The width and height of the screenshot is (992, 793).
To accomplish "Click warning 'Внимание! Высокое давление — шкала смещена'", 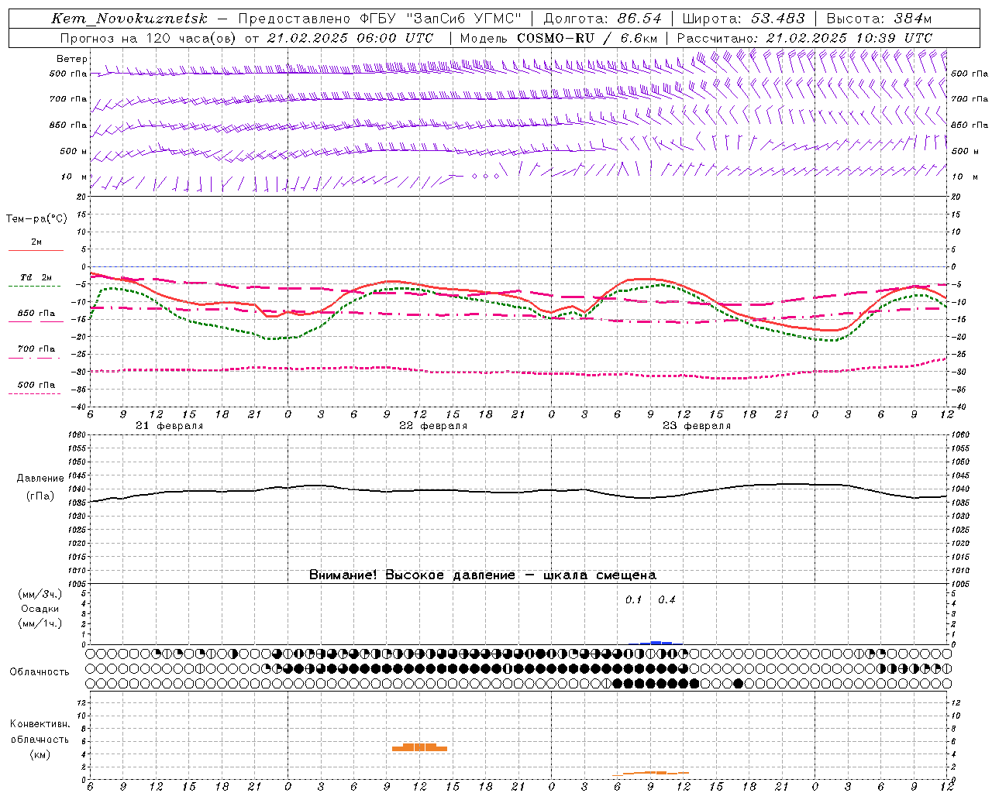I will pos(483,575).
